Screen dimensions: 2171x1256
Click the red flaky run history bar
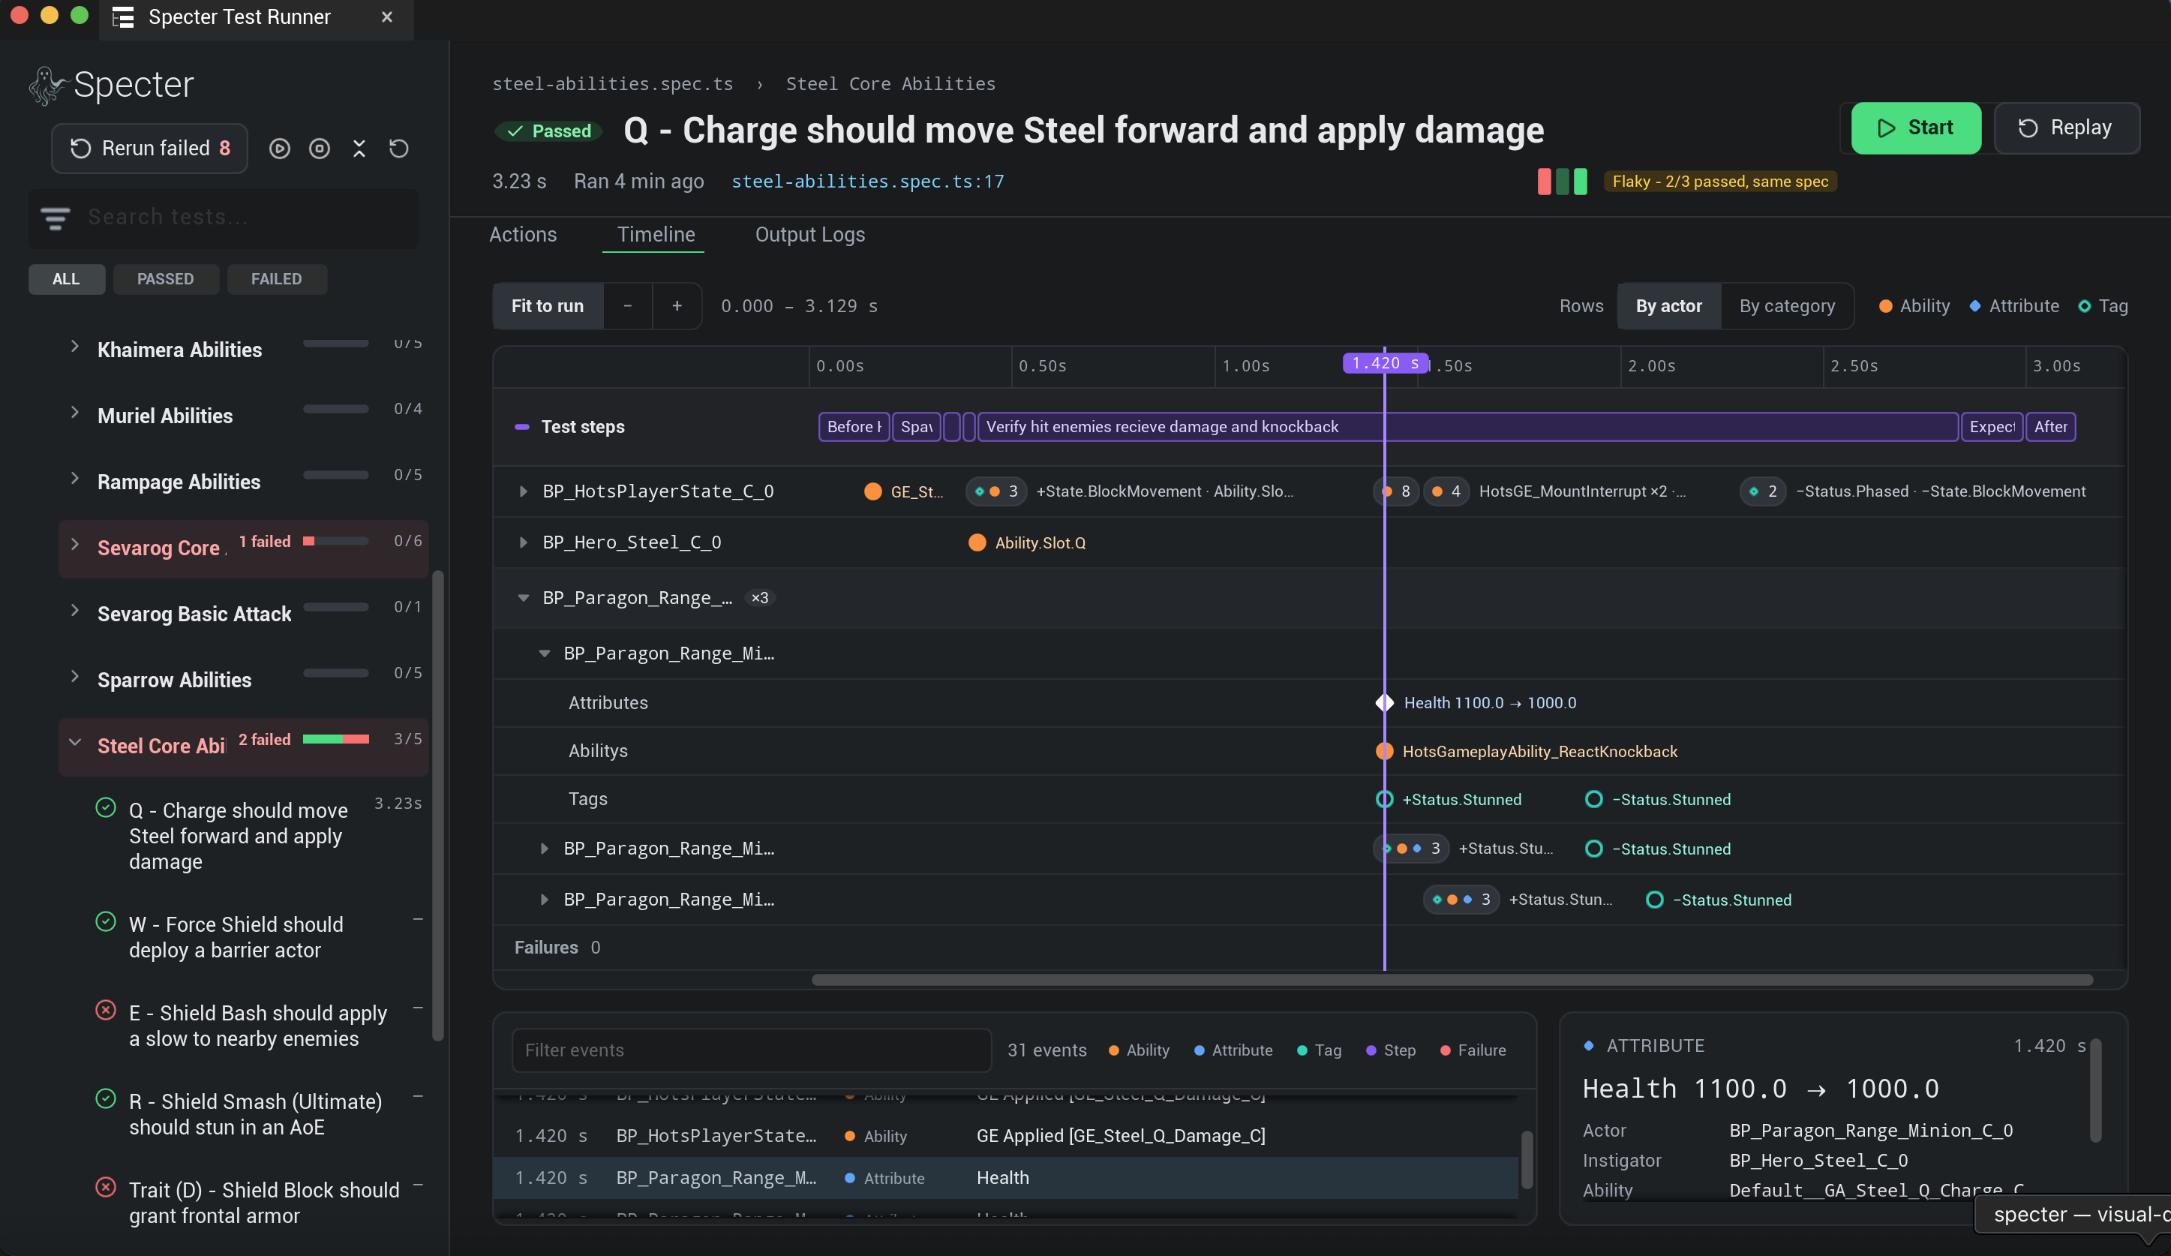(x=1545, y=181)
